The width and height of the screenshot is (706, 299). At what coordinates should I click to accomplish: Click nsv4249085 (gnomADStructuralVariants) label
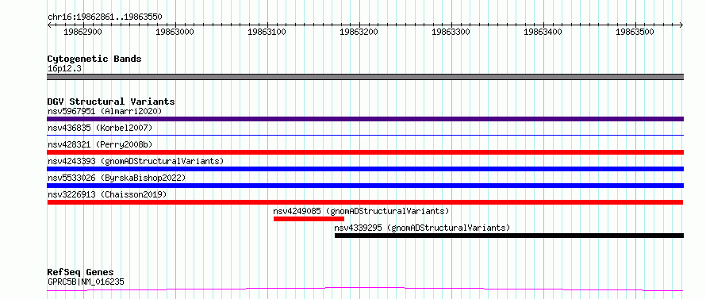(361, 211)
